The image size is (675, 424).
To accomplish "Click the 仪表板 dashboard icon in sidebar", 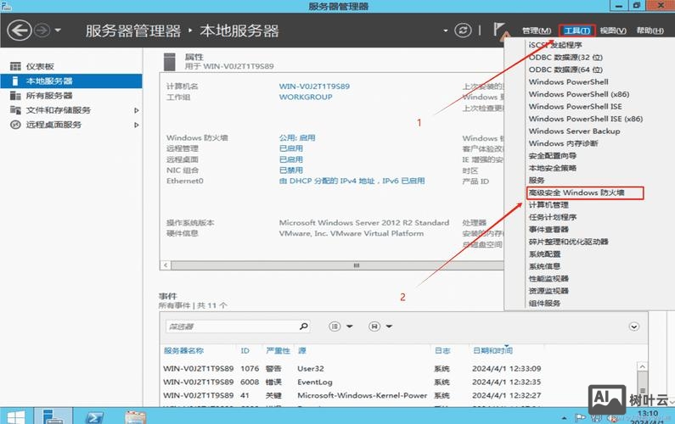I will coord(14,66).
